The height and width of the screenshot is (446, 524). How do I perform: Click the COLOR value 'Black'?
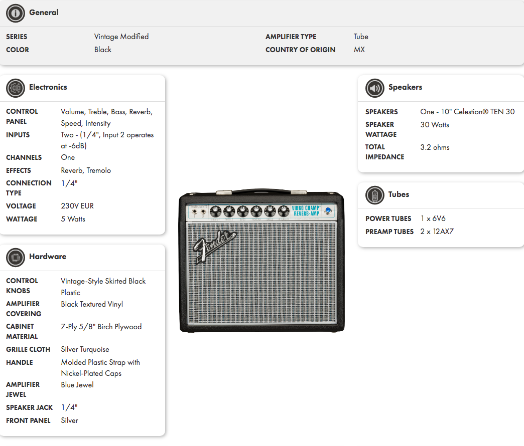(x=102, y=50)
